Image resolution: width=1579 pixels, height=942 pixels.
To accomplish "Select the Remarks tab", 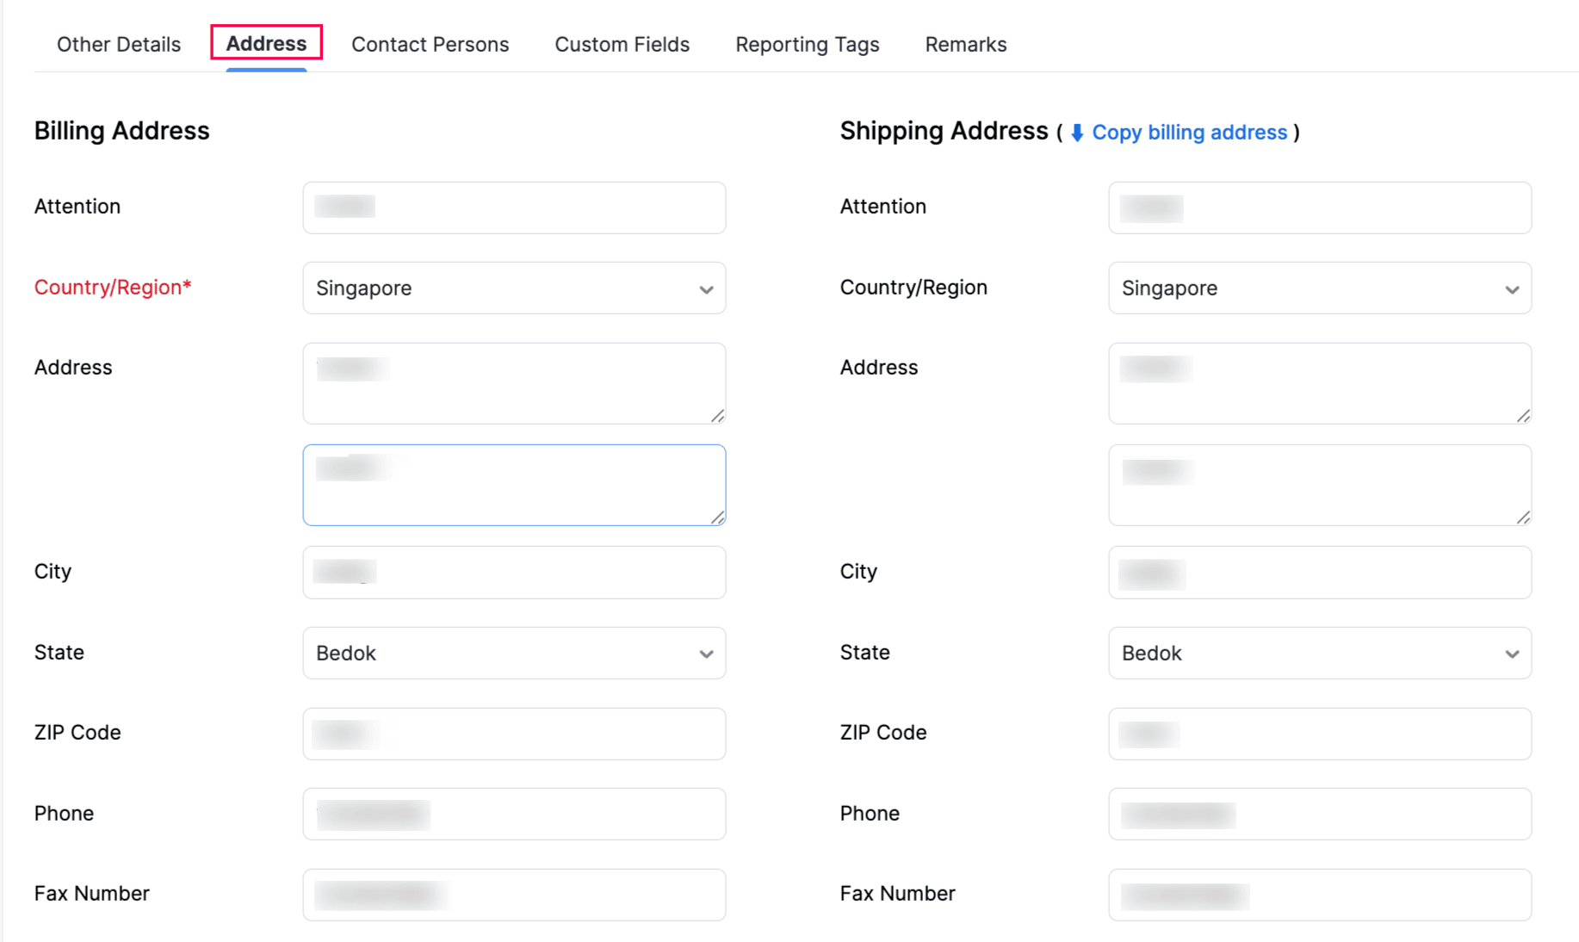I will pos(965,44).
